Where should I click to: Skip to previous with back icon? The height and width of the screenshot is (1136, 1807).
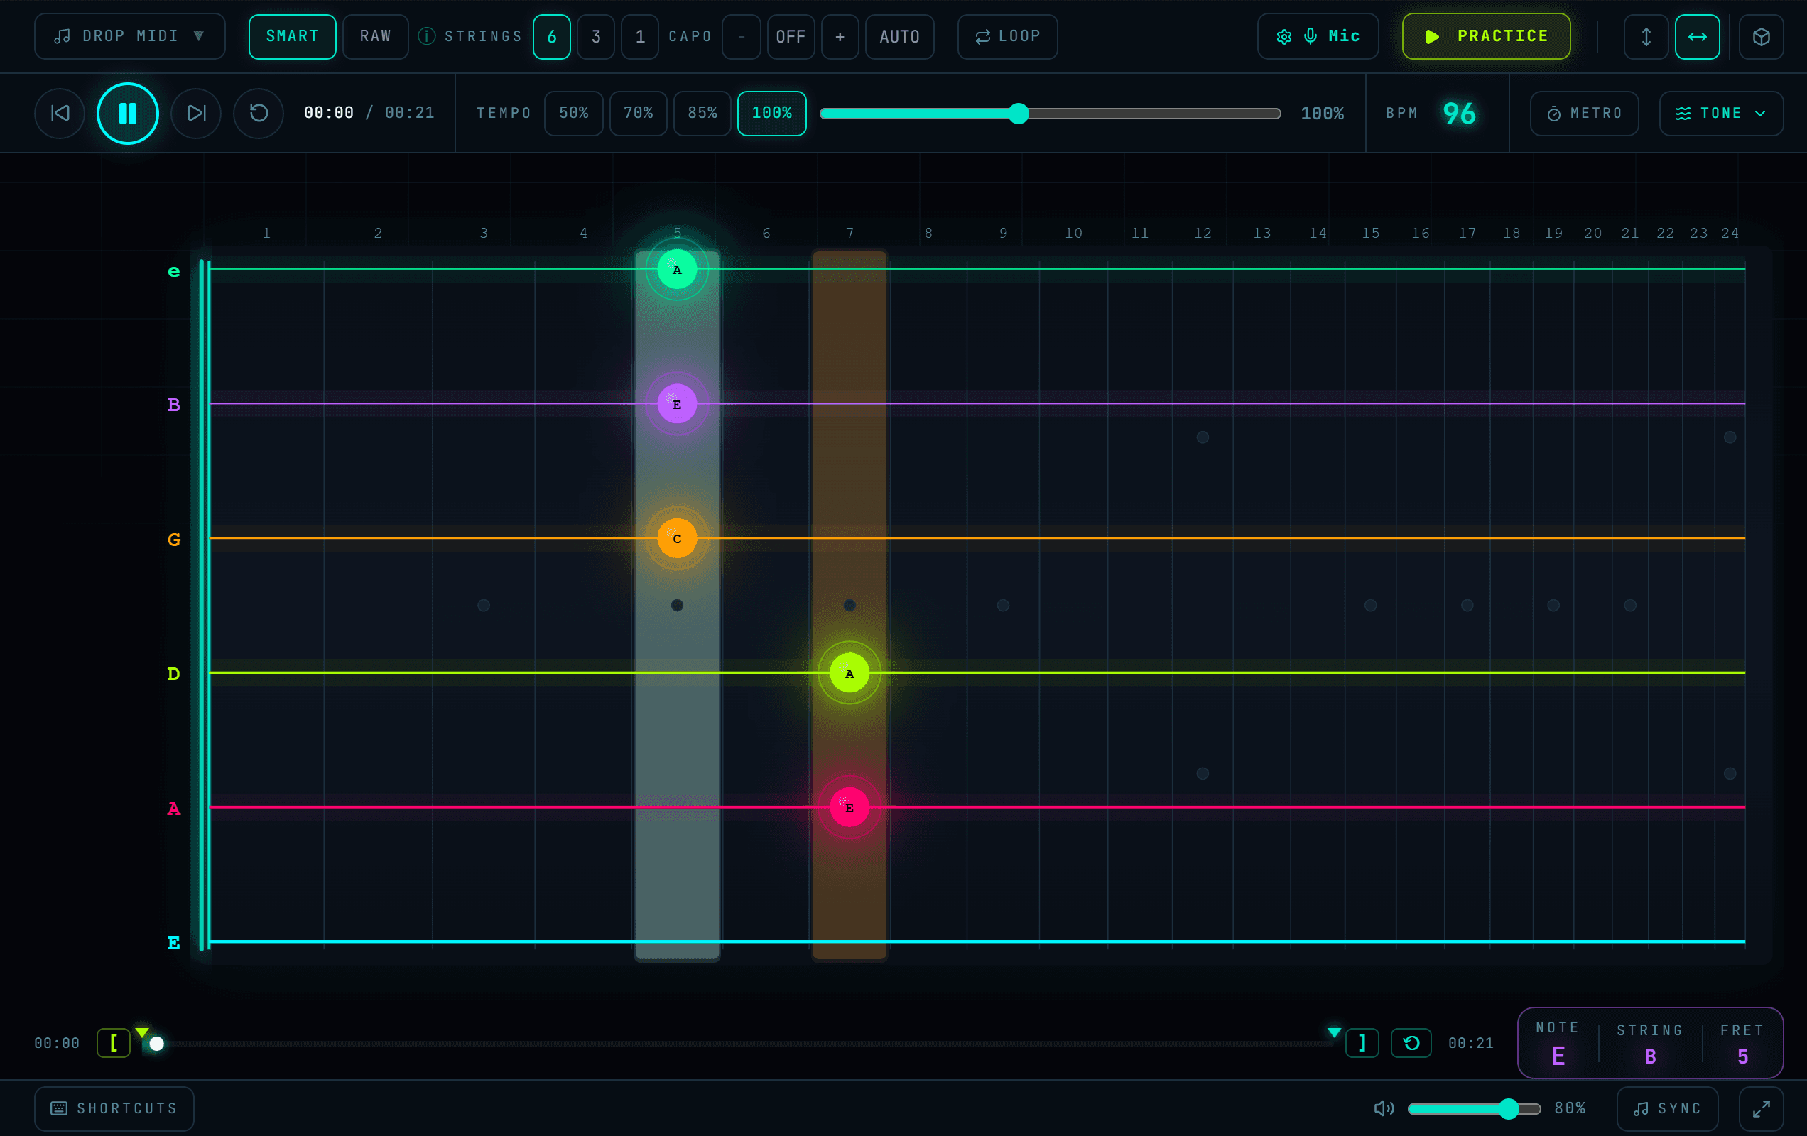[60, 114]
